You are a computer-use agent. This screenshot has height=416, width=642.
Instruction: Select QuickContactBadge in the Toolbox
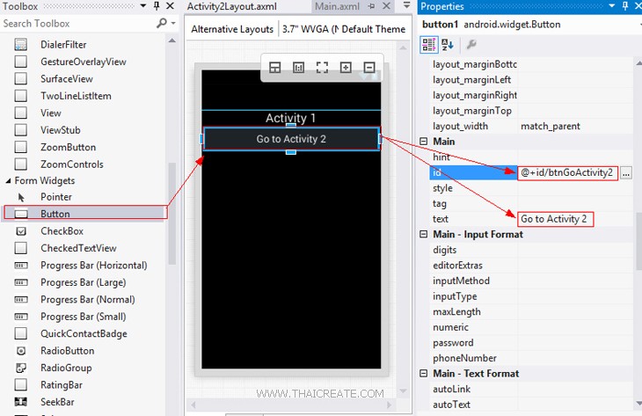tap(84, 333)
